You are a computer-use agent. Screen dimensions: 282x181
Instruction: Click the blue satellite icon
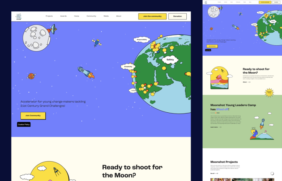97,43
